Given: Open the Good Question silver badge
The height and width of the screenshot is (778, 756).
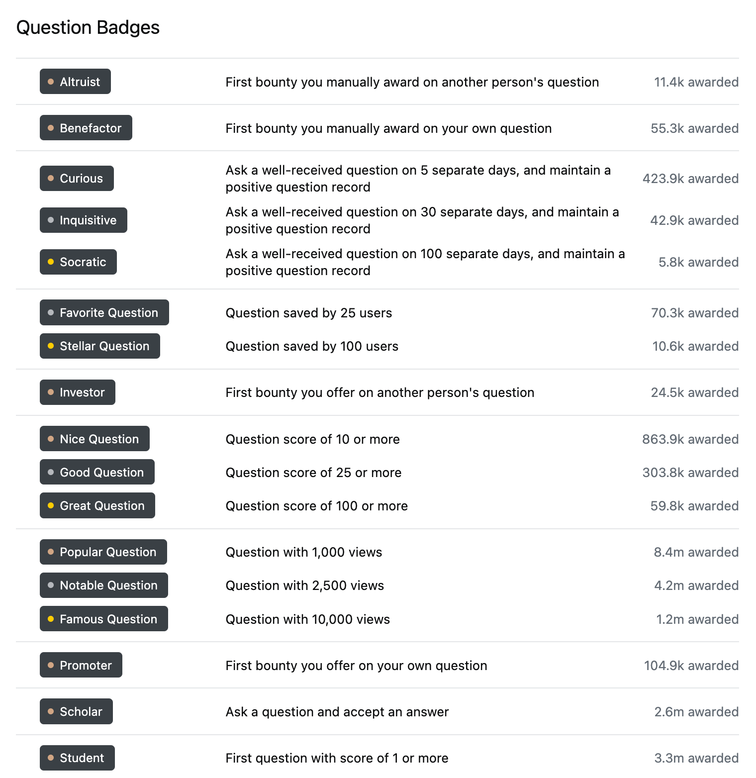Looking at the screenshot, I should coord(96,472).
